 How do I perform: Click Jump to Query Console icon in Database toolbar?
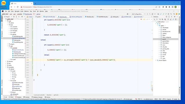click(x=176, y=19)
